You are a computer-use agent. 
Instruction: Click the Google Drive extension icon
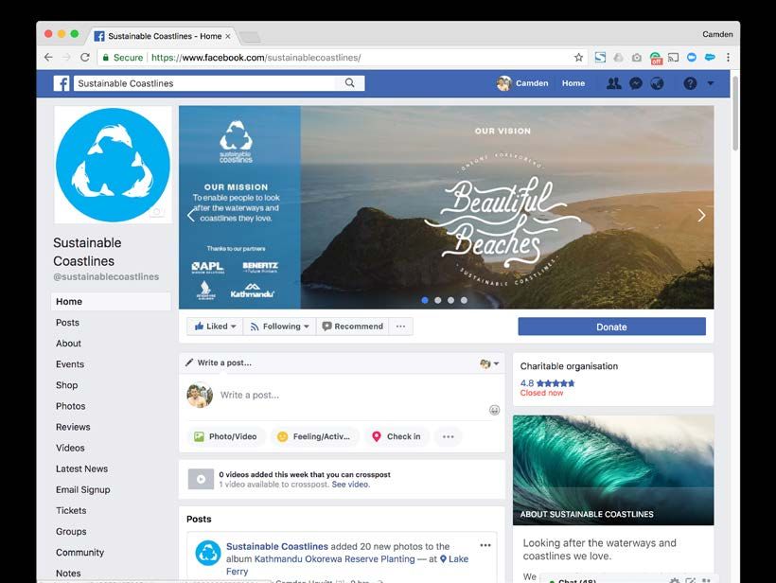coord(619,58)
